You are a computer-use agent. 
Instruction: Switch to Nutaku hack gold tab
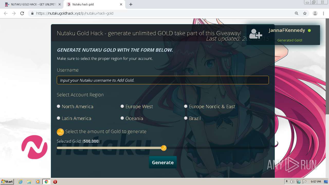(94, 4)
